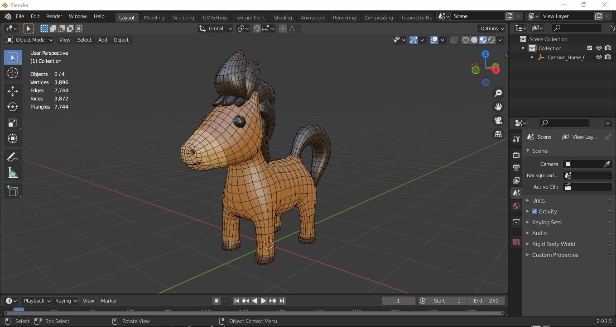Toggle show overlays button
616x327 pixels.
434,40
